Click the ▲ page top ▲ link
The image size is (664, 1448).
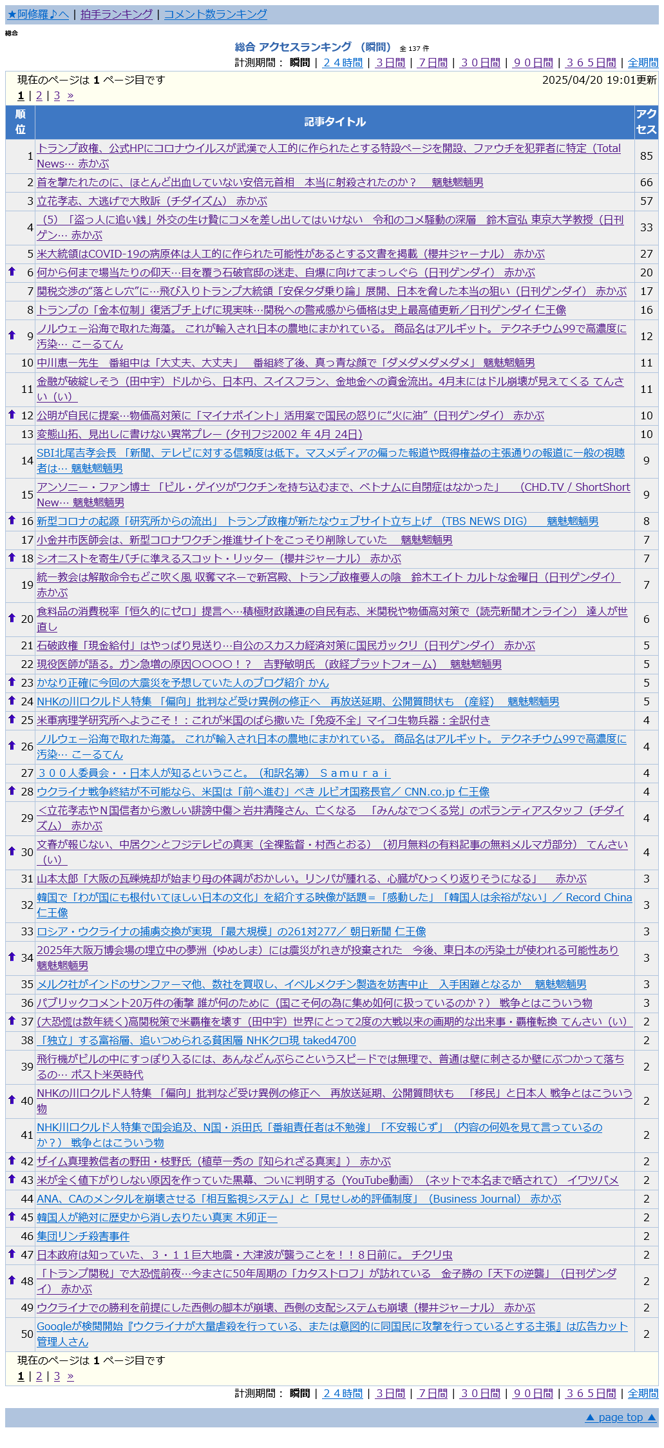click(621, 1417)
